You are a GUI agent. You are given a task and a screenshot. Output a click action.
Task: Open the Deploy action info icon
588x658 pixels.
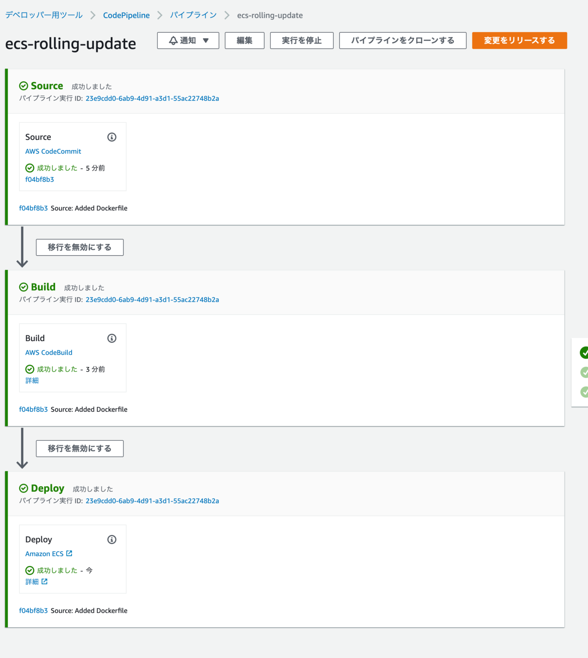pos(112,539)
